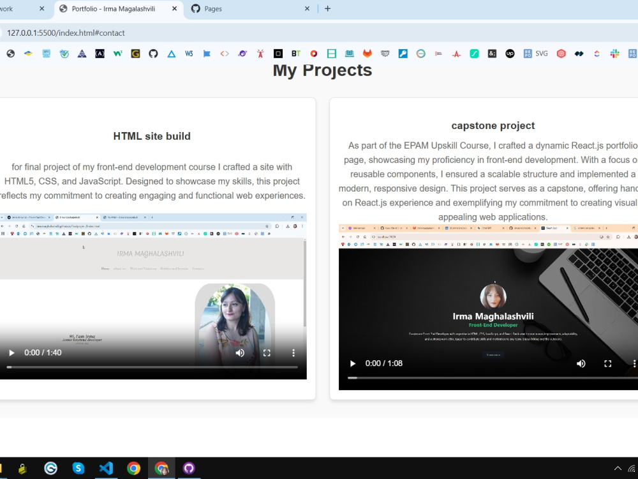Fullscreen the capstone project video

click(x=608, y=363)
